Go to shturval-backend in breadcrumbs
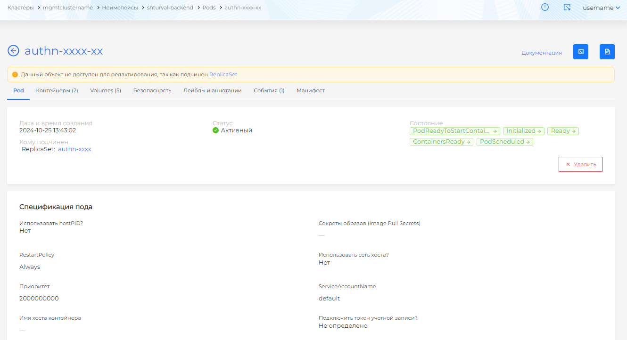Image resolution: width=627 pixels, height=340 pixels. 170,8
